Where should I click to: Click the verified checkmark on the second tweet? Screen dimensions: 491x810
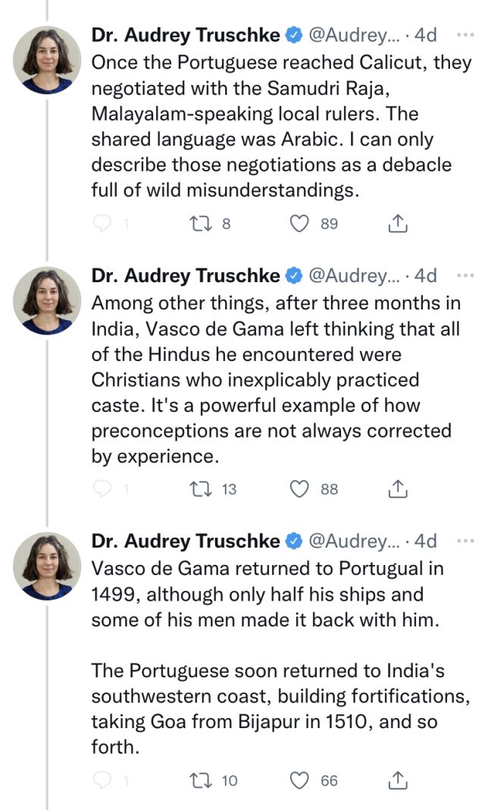pos(292,275)
